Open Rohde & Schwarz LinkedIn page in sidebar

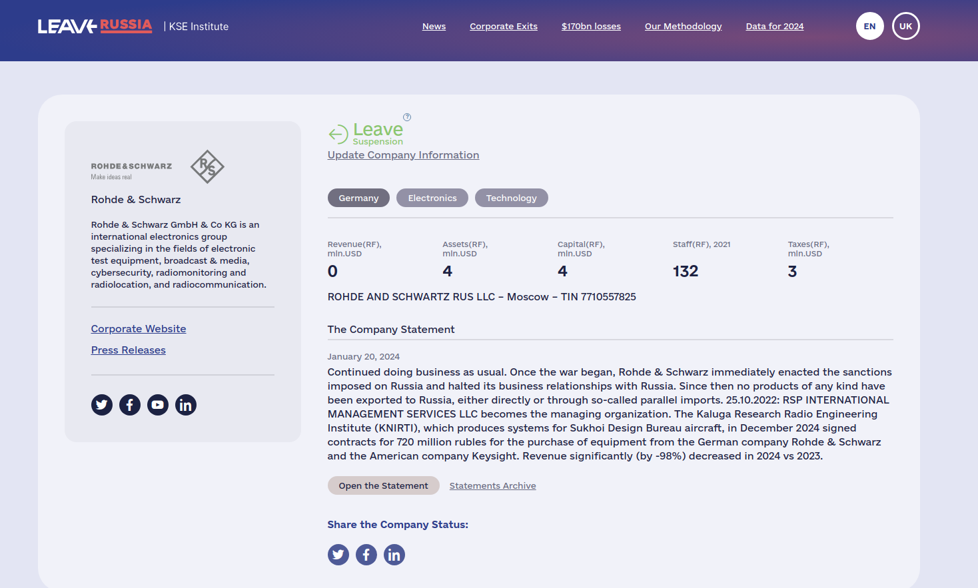pyautogui.click(x=186, y=405)
